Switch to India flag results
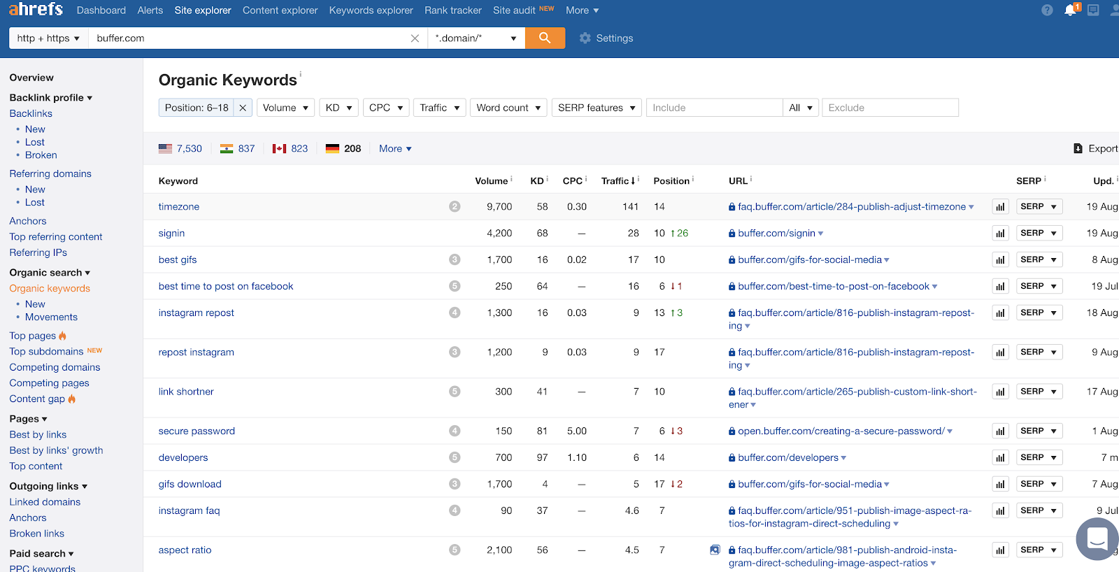This screenshot has width=1119, height=572. coord(227,148)
